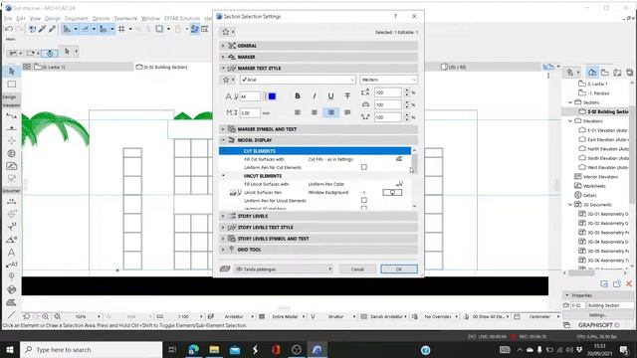Click the red delete X in the Navigator

629,283
